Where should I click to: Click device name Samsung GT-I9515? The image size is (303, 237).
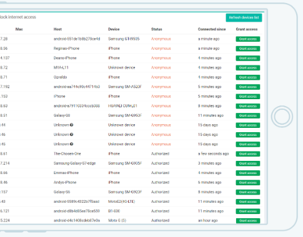click(124, 39)
